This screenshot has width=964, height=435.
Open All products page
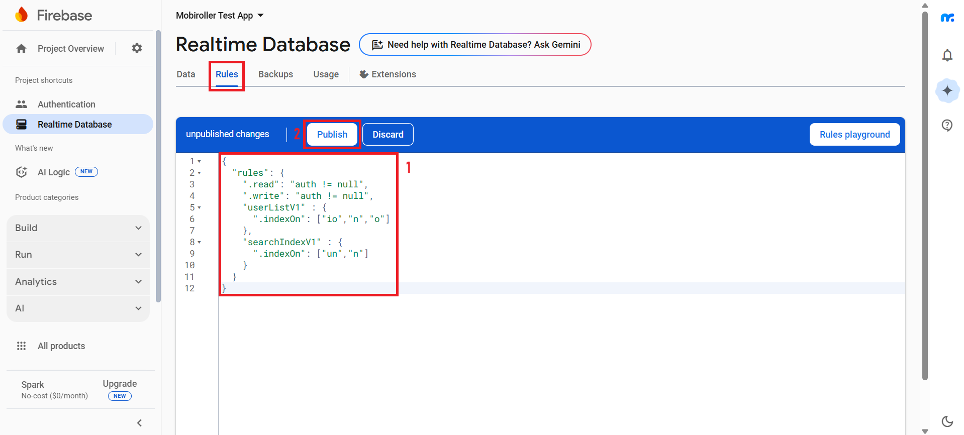[x=61, y=346]
